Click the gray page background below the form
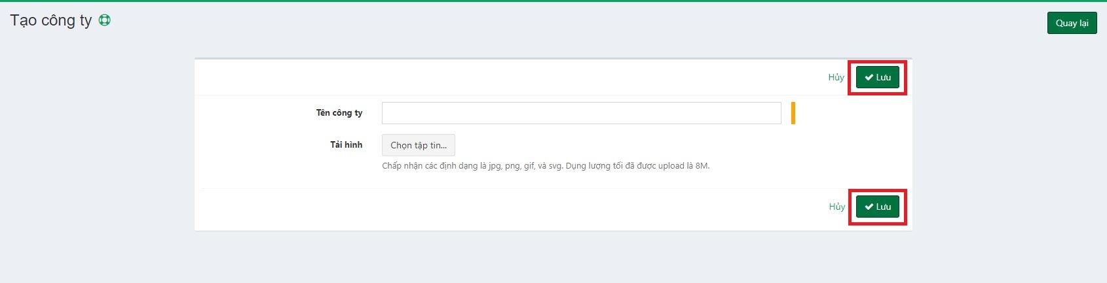The height and width of the screenshot is (283, 1107). point(553,258)
